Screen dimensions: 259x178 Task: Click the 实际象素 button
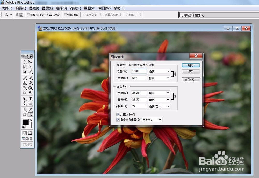tap(91, 15)
